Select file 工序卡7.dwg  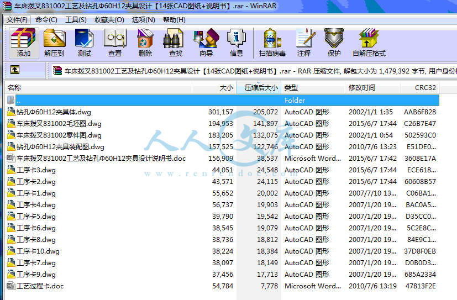point(36,263)
